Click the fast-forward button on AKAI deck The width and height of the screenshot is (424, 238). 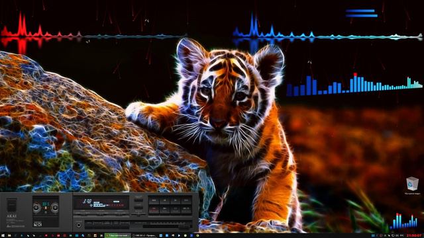click(186, 200)
